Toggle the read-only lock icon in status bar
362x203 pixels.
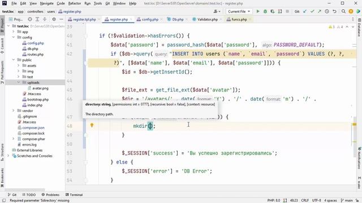[x=357, y=201]
